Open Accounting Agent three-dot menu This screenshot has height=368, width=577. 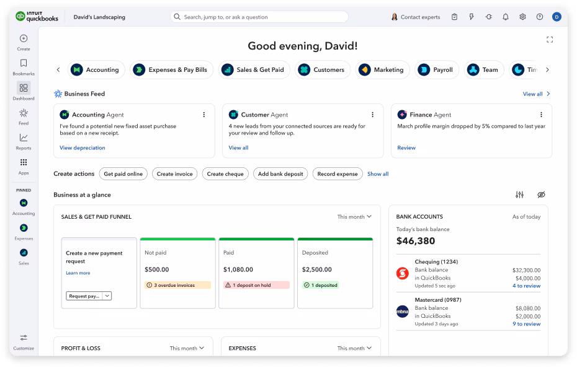click(x=204, y=115)
